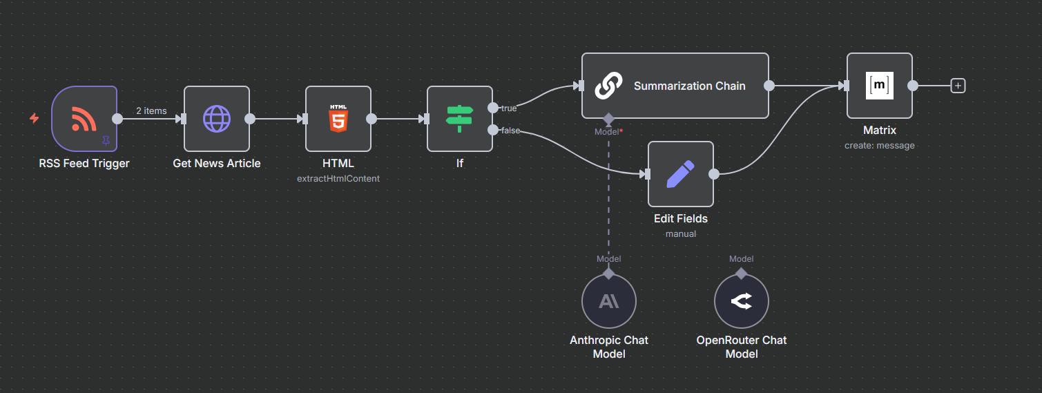Click the If node's false output
The width and height of the screenshot is (1042, 393).
492,130
